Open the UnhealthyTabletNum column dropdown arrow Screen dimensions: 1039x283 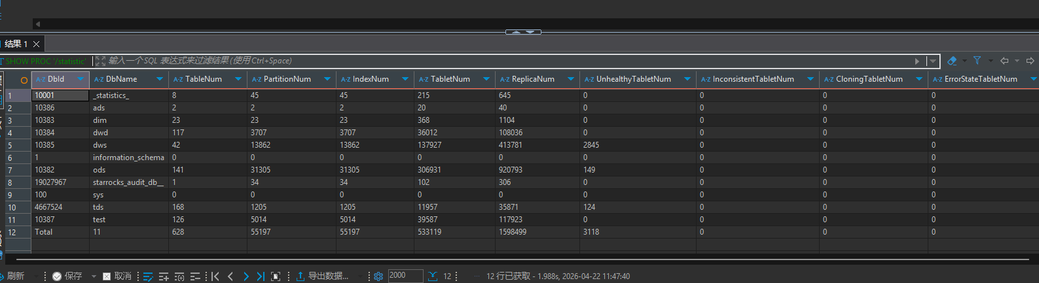coord(687,79)
